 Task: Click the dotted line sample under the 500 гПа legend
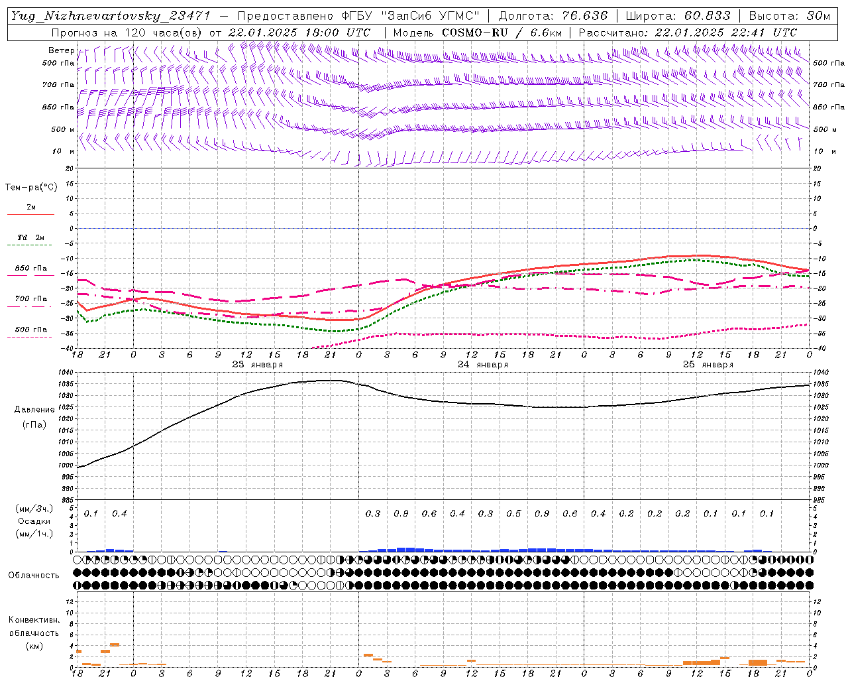(x=30, y=338)
